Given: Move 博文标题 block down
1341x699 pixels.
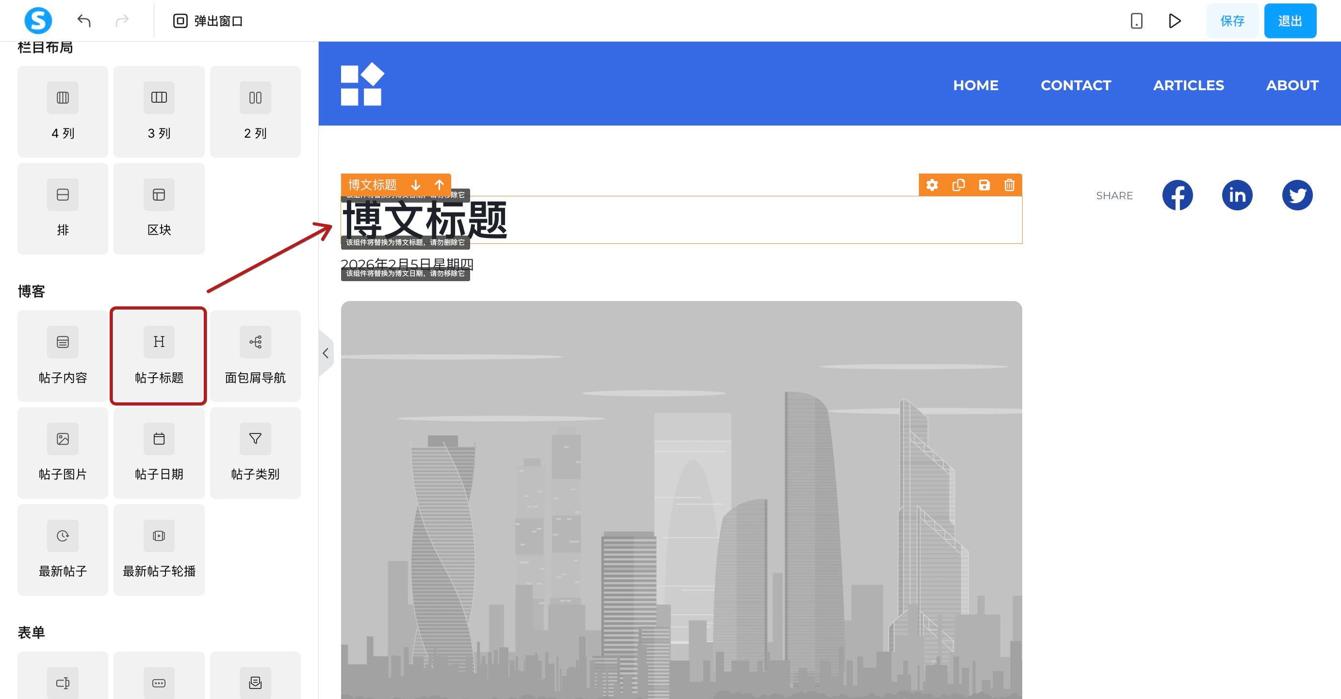Looking at the screenshot, I should [415, 185].
